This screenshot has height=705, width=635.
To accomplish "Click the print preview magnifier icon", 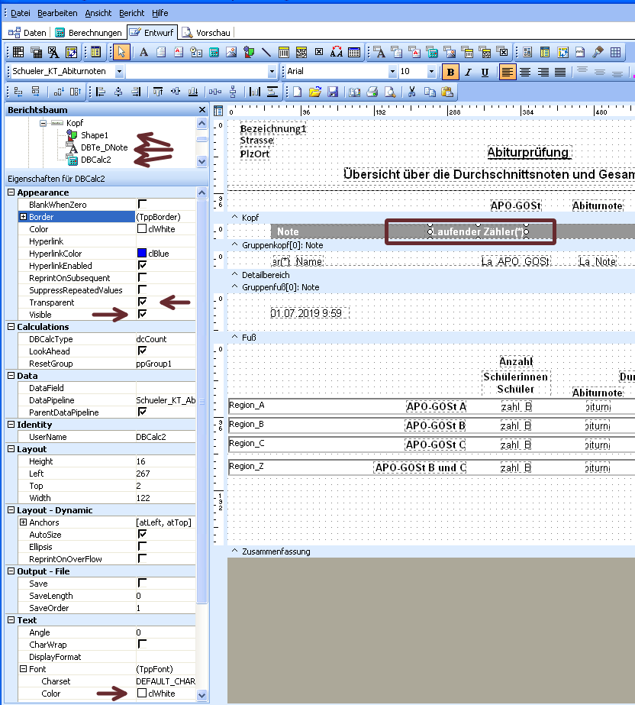I will pos(390,92).
